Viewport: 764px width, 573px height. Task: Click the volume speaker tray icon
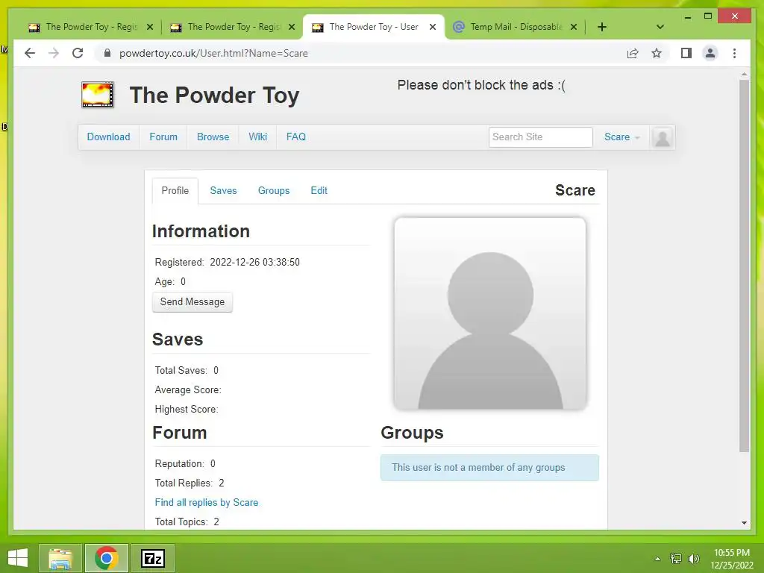pyautogui.click(x=693, y=559)
